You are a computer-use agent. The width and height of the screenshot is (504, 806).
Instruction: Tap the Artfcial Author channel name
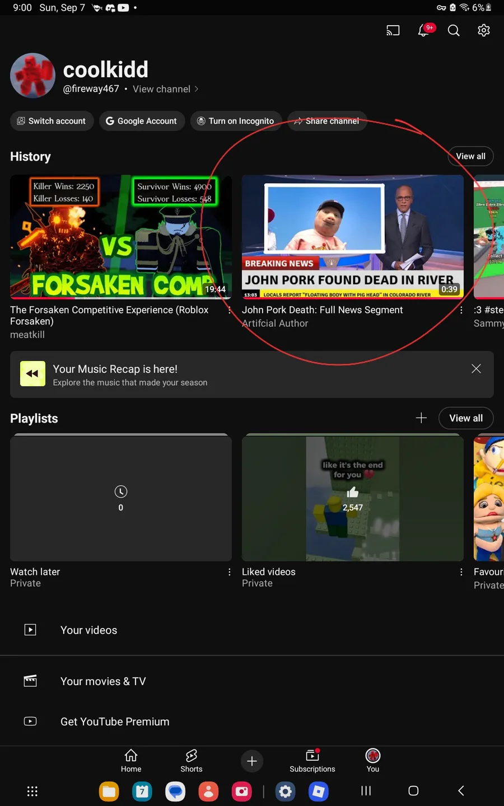pyautogui.click(x=275, y=323)
